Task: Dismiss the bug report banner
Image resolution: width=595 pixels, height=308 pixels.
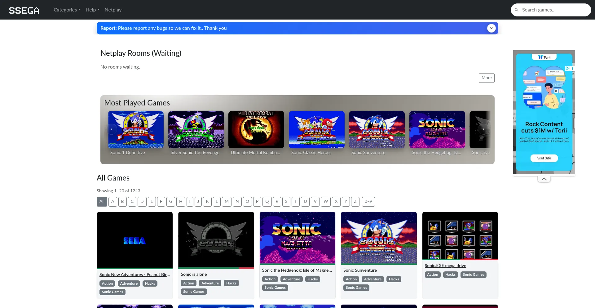Action: (x=491, y=28)
